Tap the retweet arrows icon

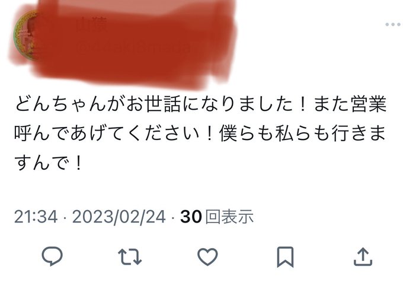click(x=130, y=256)
